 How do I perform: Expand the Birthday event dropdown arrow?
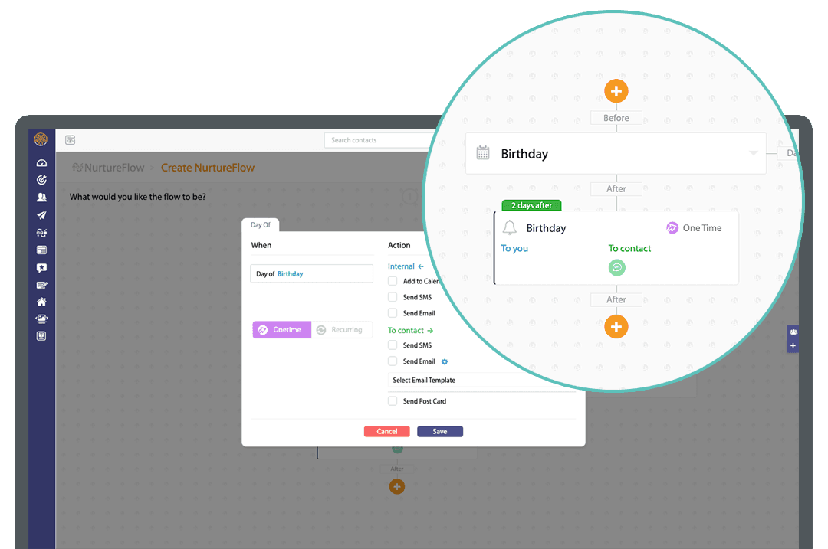pyautogui.click(x=754, y=153)
